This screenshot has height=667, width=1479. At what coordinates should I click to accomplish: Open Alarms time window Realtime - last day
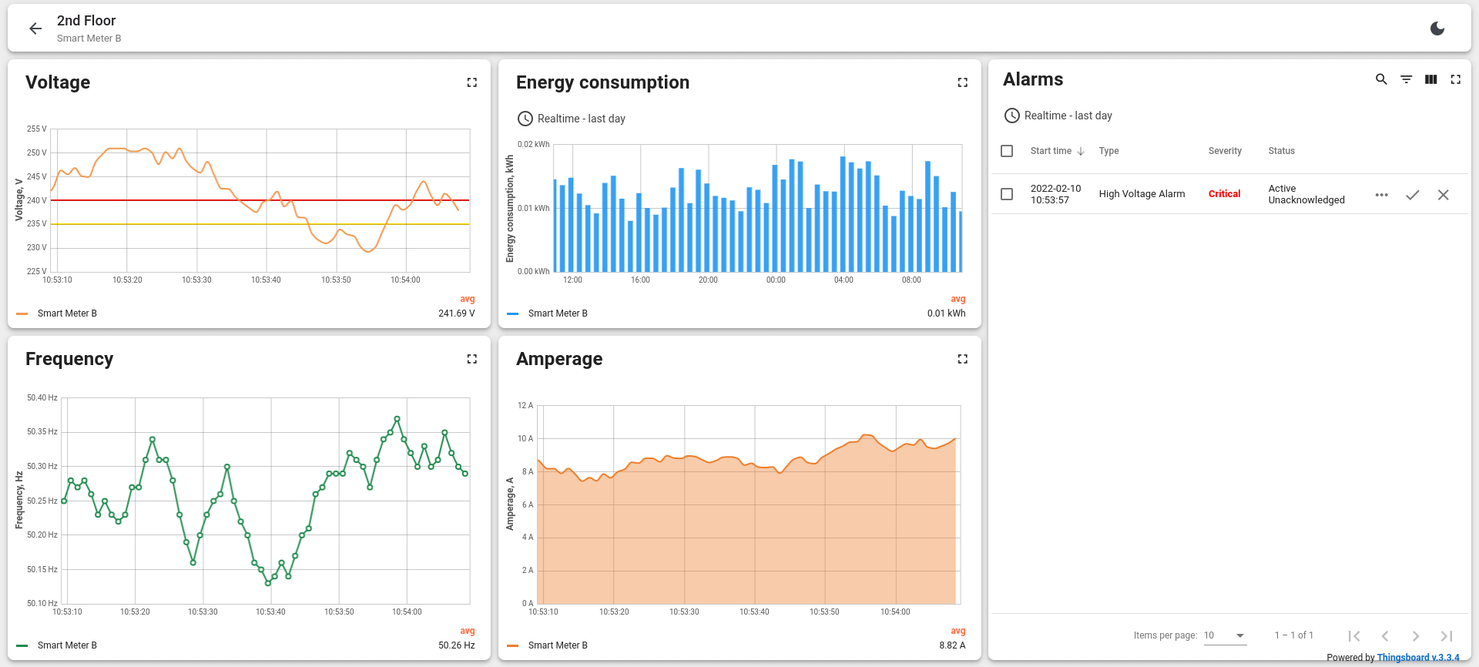(x=1058, y=116)
